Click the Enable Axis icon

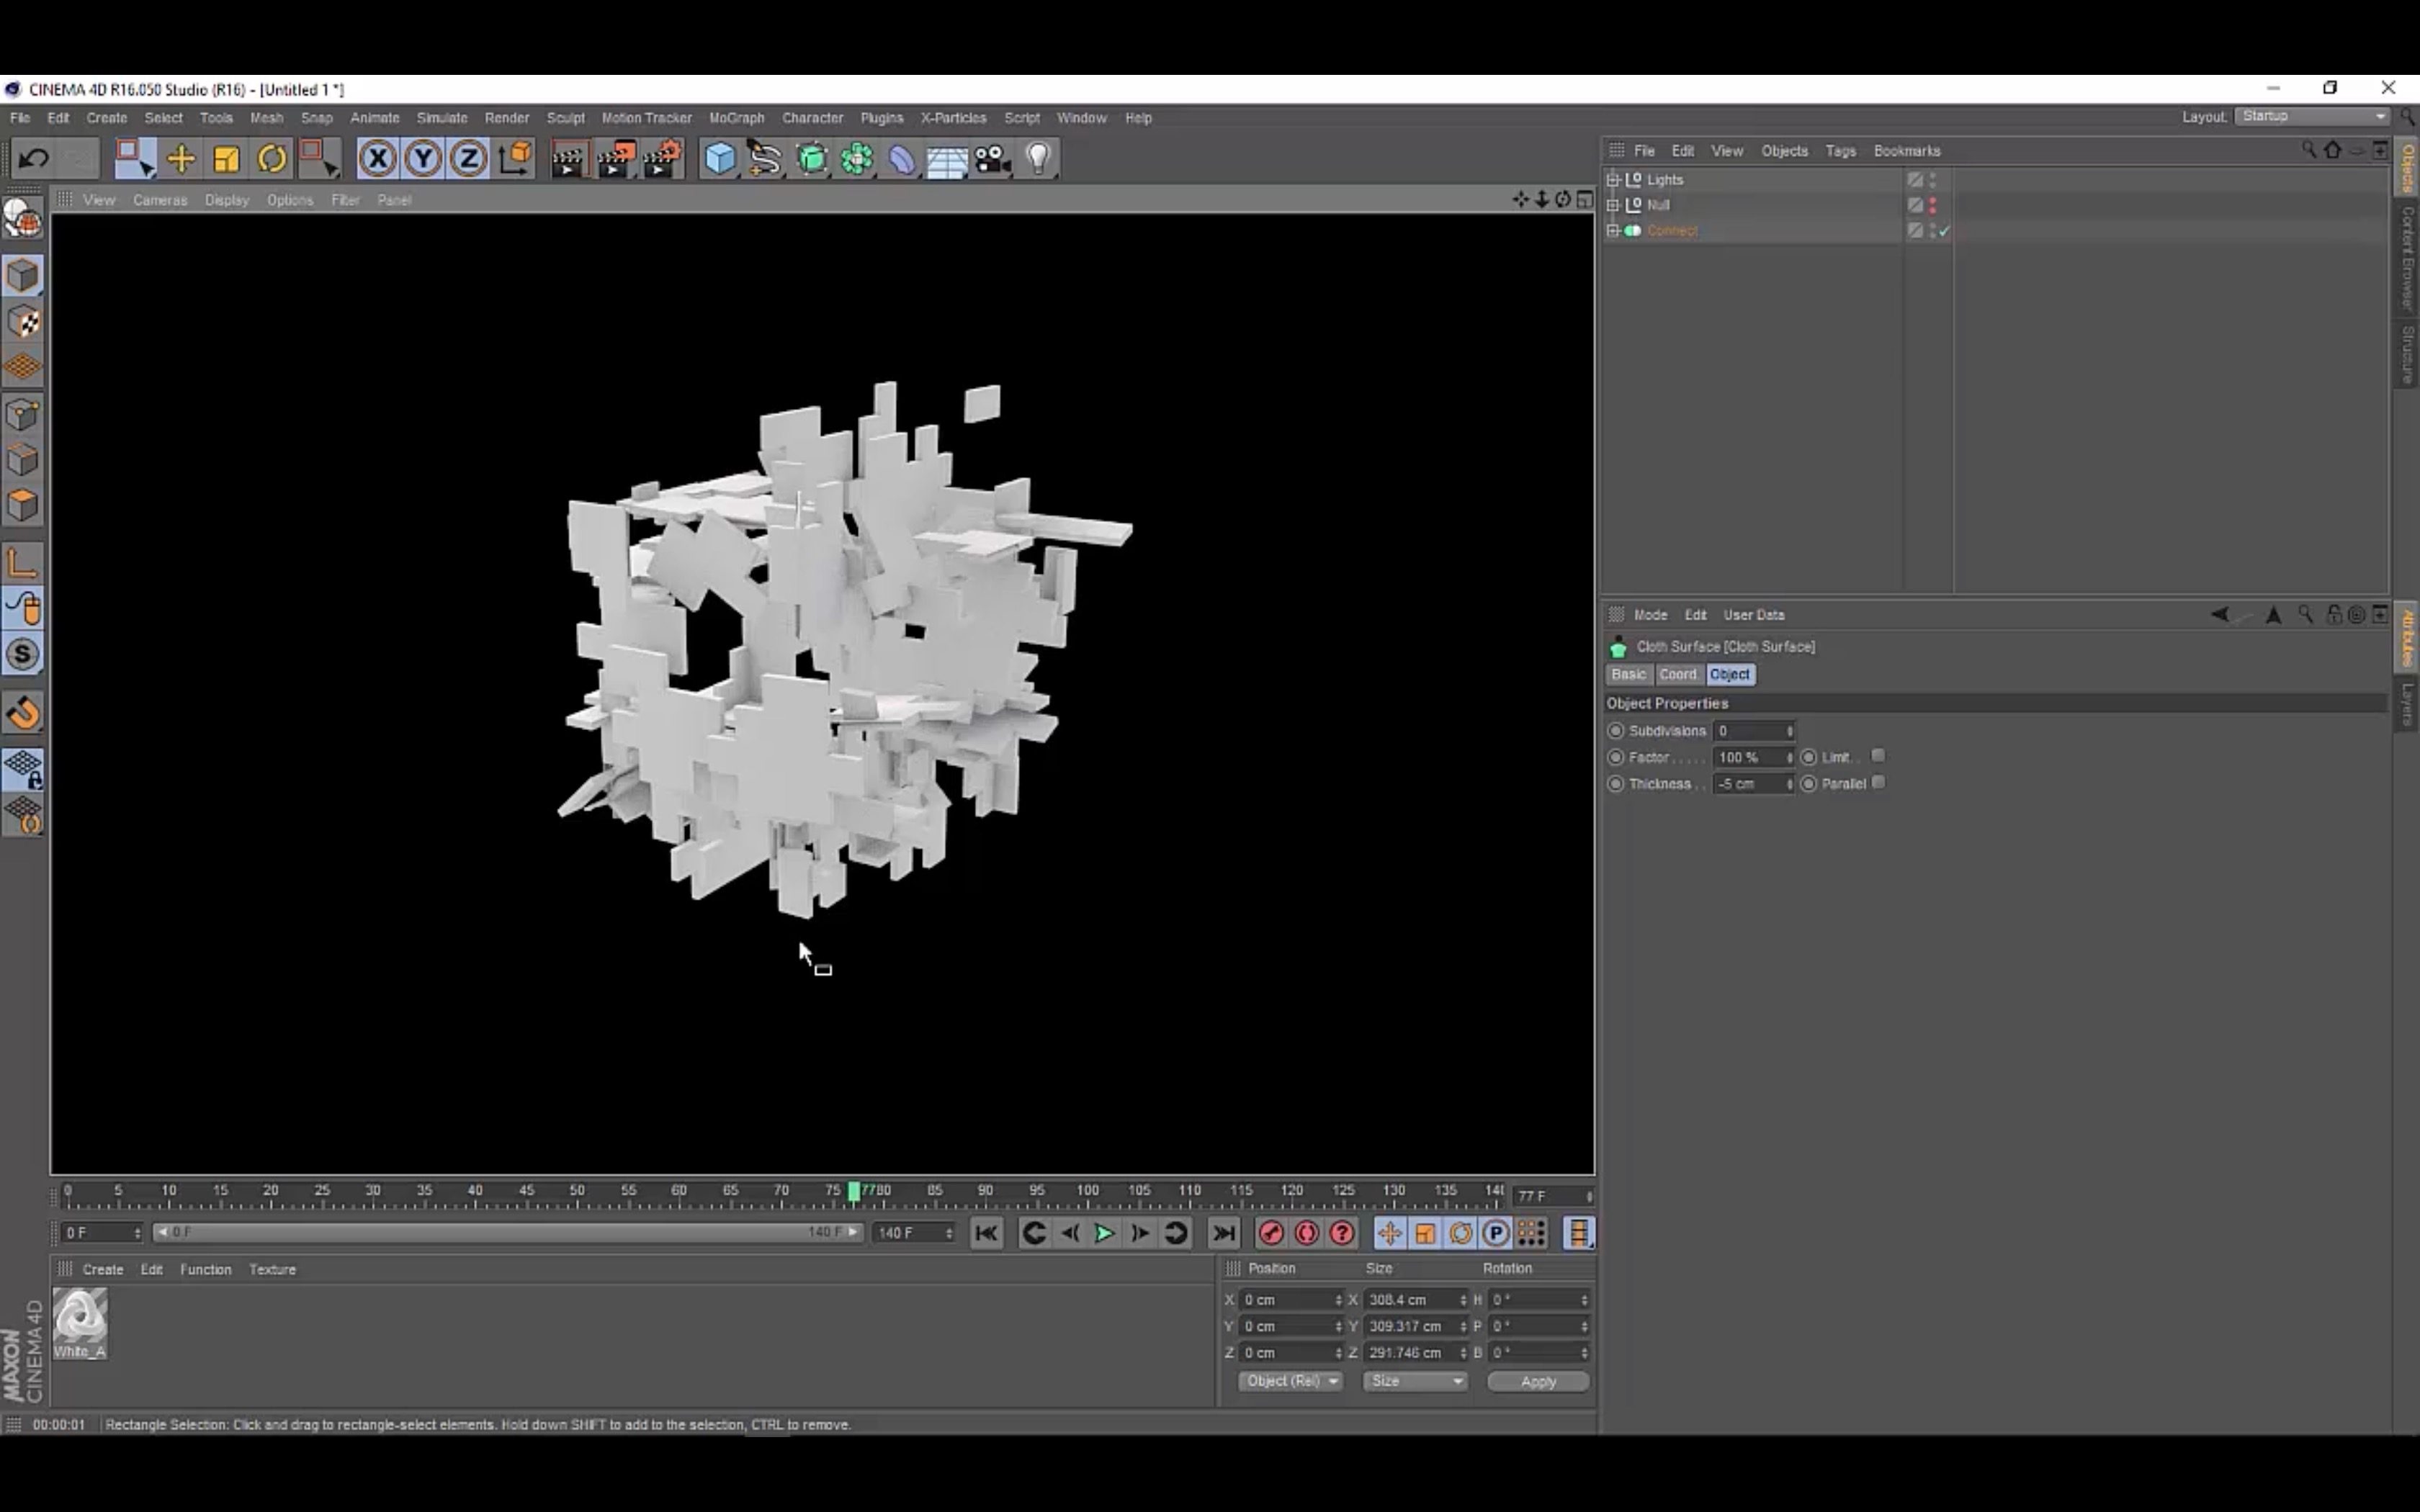[x=23, y=563]
